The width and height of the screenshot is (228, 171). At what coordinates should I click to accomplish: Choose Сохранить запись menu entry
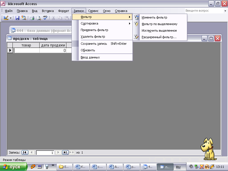pos(102,44)
